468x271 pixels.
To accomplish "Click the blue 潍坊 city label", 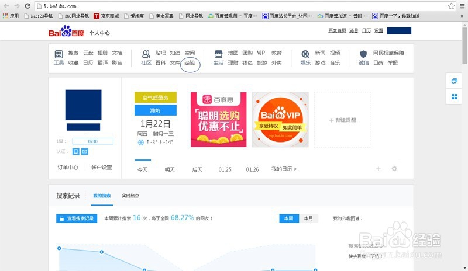I will tap(155, 110).
